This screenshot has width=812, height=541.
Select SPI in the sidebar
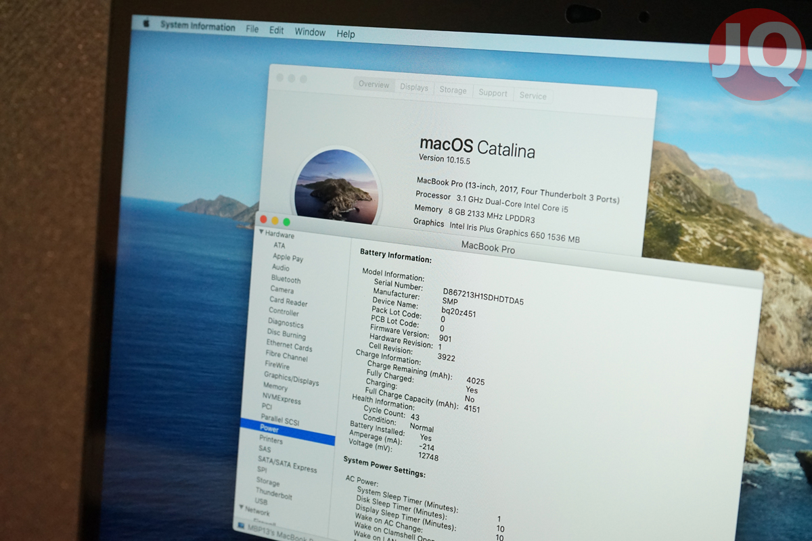point(262,470)
